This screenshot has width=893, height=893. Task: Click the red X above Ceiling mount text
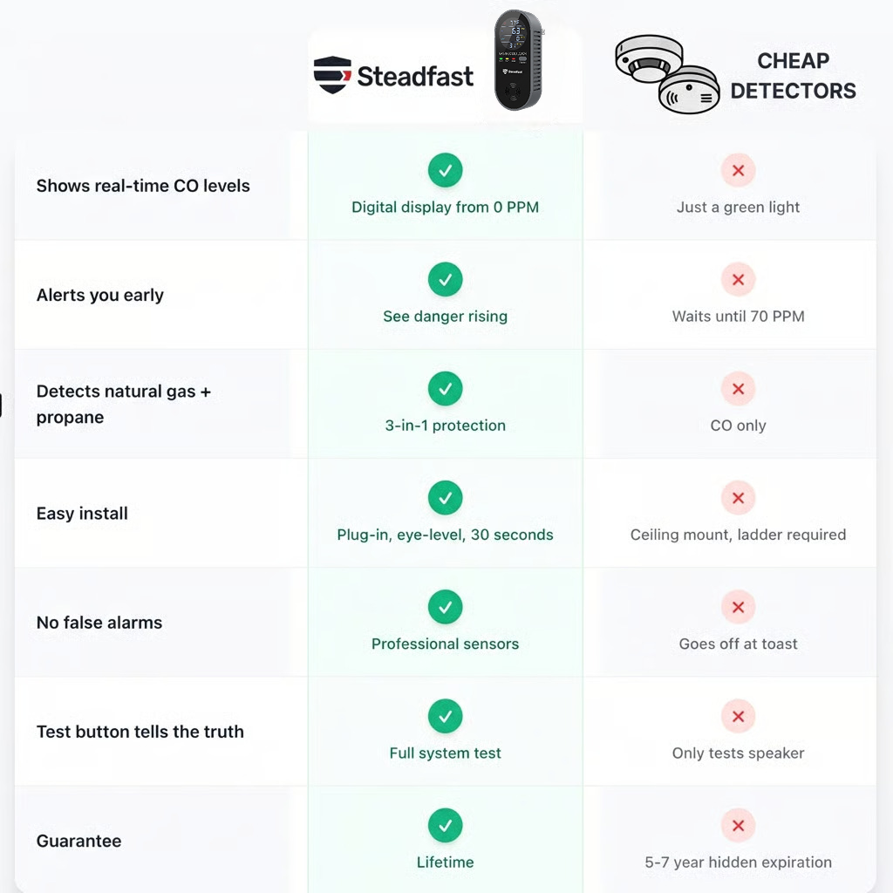coord(738,498)
